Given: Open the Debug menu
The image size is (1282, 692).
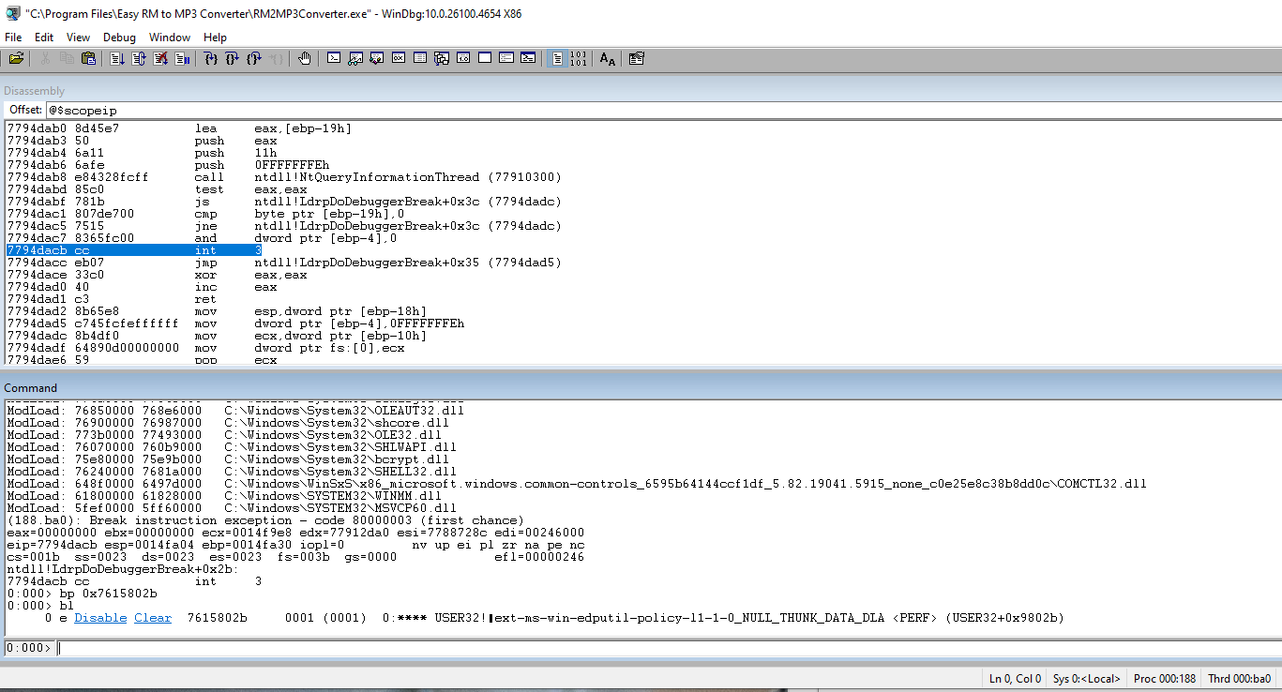Looking at the screenshot, I should pyautogui.click(x=119, y=38).
